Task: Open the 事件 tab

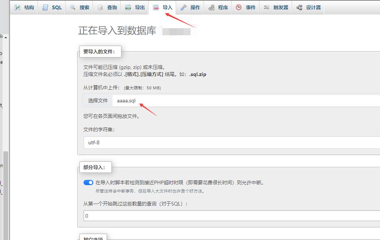Action: tap(245, 7)
